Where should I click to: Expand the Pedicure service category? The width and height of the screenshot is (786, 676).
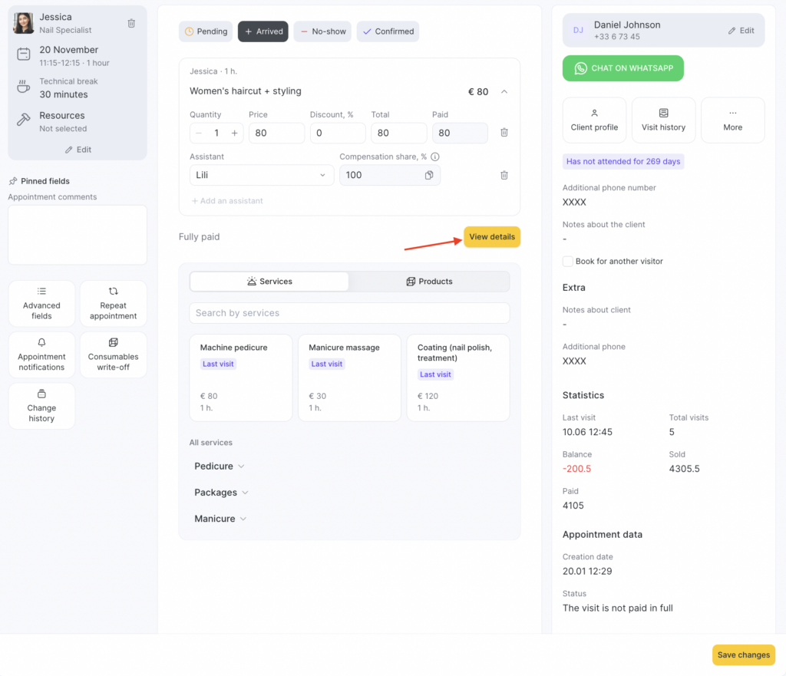(x=220, y=467)
